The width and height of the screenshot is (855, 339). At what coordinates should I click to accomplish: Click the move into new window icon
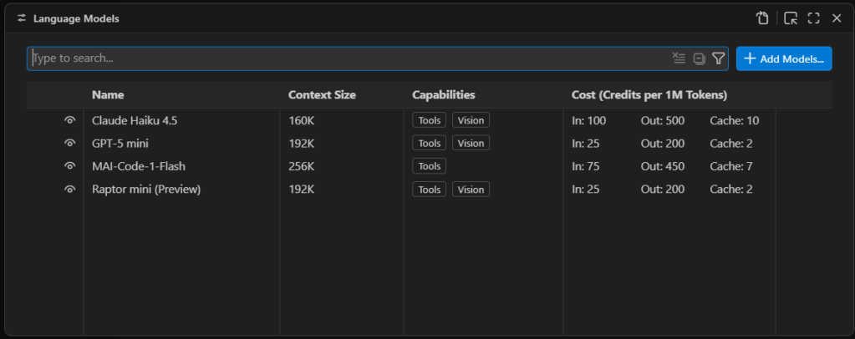click(791, 18)
